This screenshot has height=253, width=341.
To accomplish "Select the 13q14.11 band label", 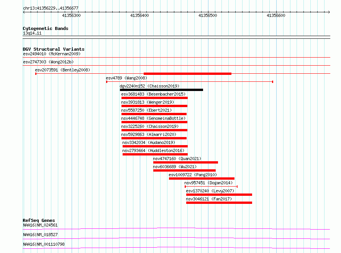I will pyautogui.click(x=32, y=33).
